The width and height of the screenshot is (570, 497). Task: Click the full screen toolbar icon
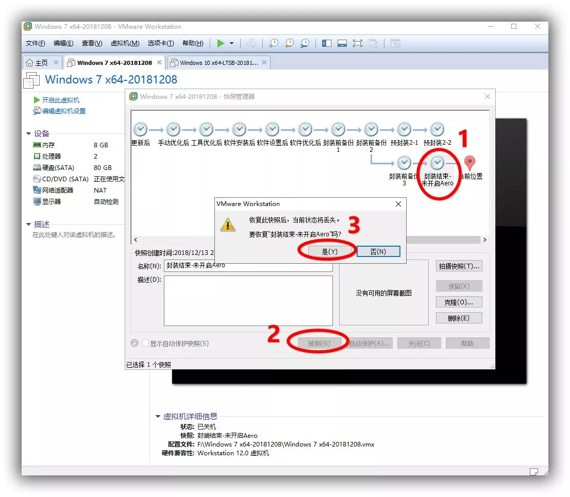(358, 44)
